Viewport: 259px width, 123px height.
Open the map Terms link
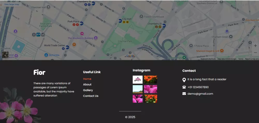click(241, 59)
